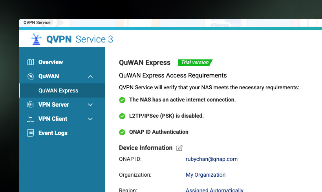Click the QuWAN Express page heading
The image size is (322, 192).
click(145, 62)
